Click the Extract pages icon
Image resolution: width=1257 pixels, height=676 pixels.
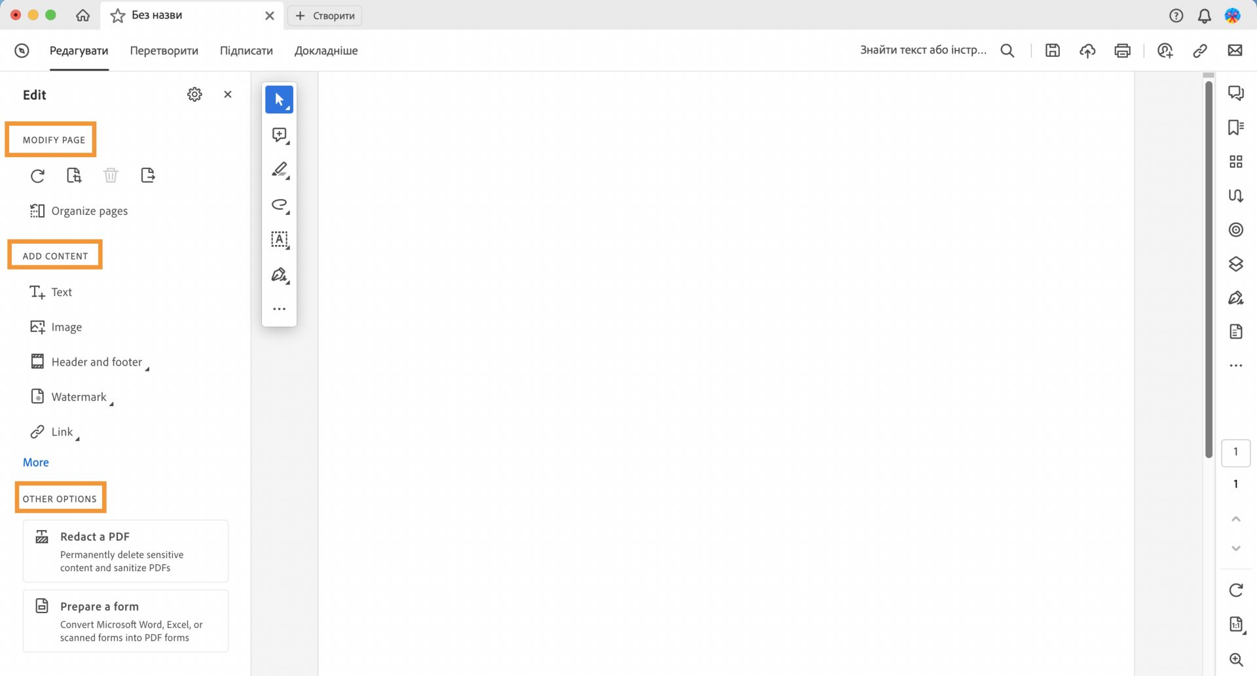[148, 176]
